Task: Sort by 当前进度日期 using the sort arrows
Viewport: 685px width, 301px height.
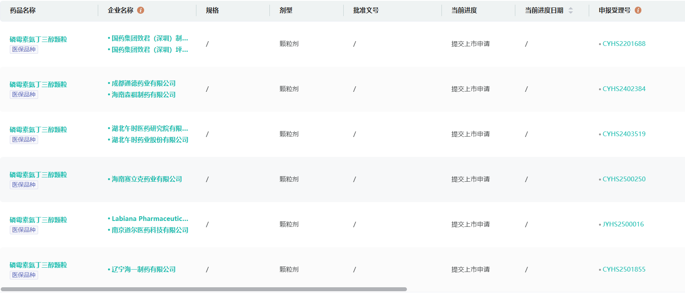Action: click(571, 10)
